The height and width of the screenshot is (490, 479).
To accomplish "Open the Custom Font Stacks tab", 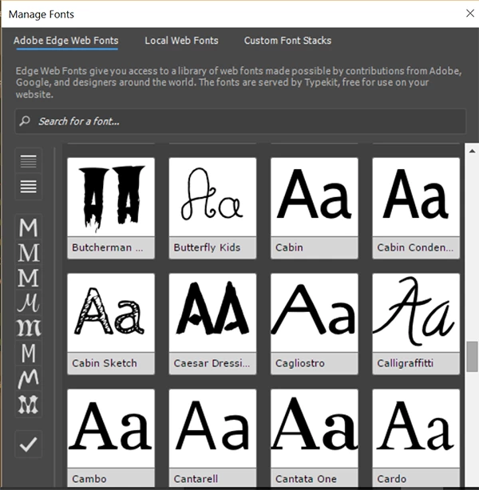I will [x=287, y=41].
